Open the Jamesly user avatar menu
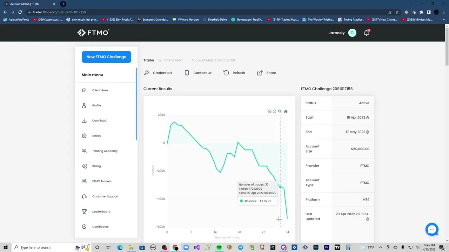This screenshot has height=252, width=449. [x=352, y=33]
